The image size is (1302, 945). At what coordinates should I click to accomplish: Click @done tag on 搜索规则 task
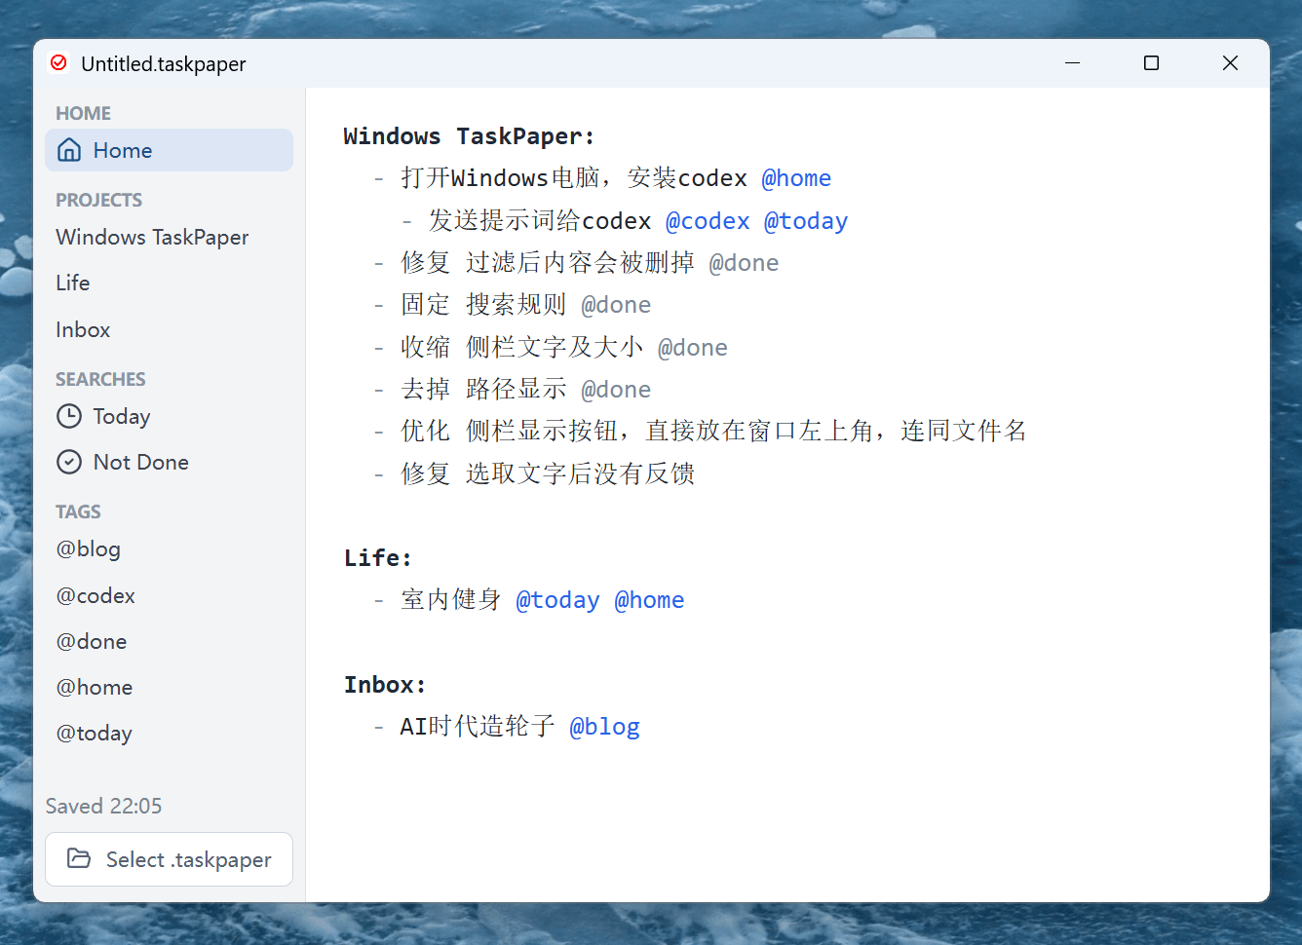[616, 305]
